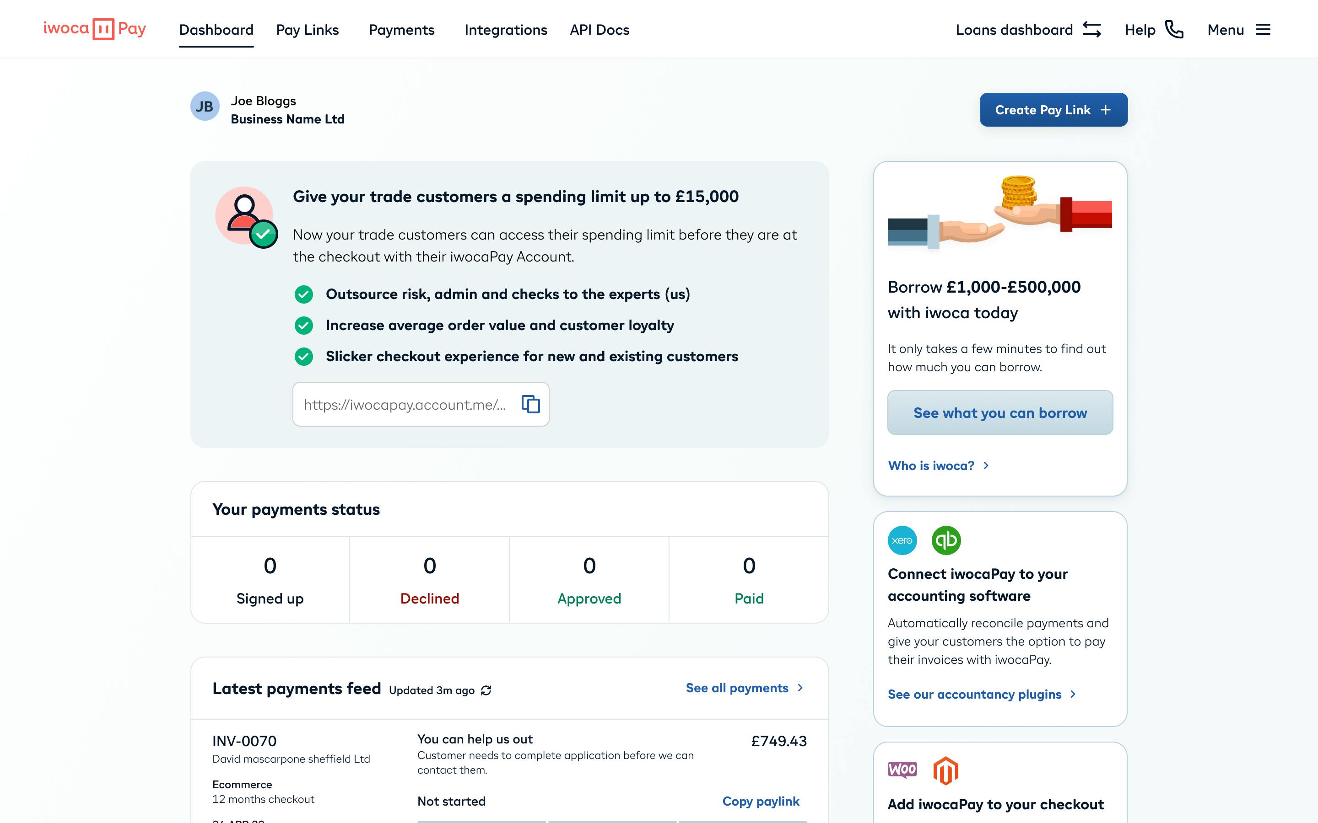The image size is (1318, 823).
Task: Click the Loans dashboard swap arrows icon
Action: (1091, 29)
